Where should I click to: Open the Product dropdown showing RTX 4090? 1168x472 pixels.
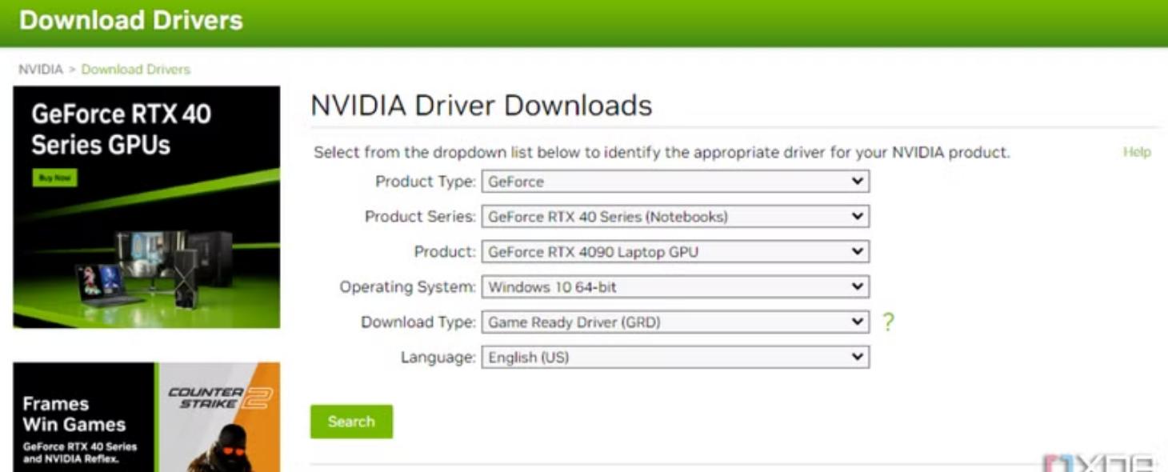click(x=675, y=252)
